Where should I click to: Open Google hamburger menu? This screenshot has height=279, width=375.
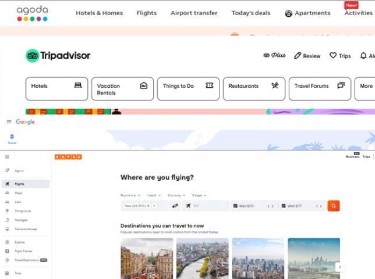click(x=9, y=121)
